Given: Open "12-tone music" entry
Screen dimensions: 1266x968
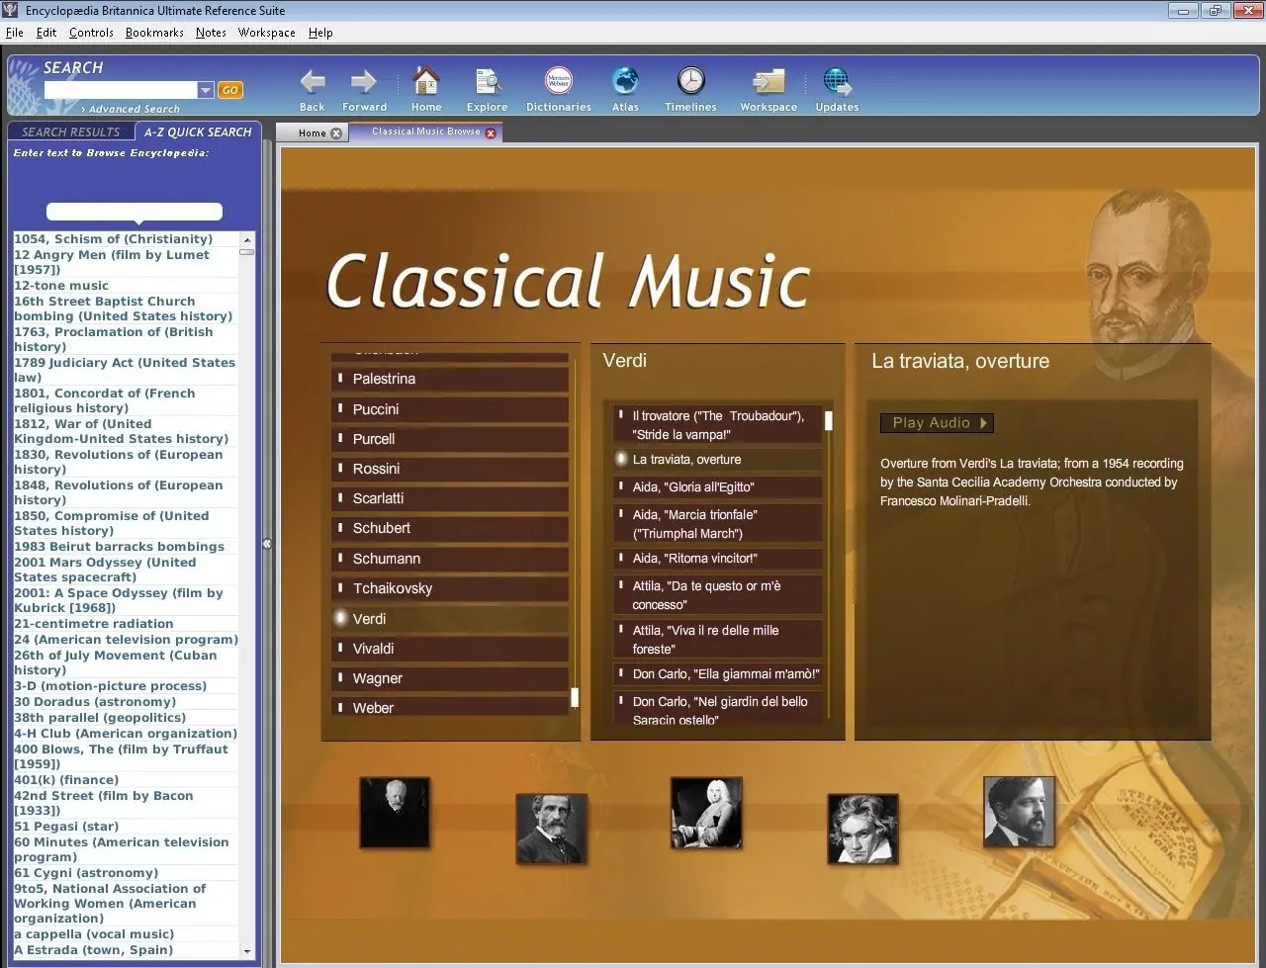Looking at the screenshot, I should point(61,285).
